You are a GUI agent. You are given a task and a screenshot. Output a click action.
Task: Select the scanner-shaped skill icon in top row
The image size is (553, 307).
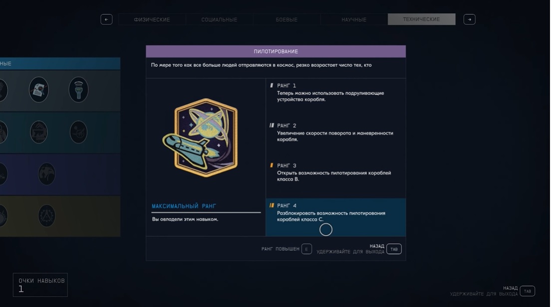pos(78,90)
